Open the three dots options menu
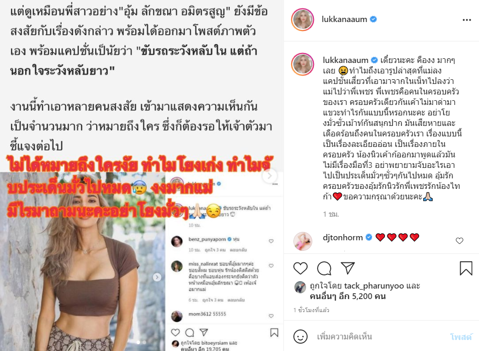479x351 pixels. coord(467,20)
